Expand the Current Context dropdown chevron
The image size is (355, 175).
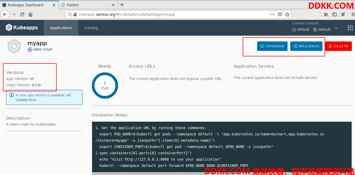[x=336, y=29]
